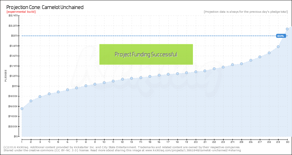Click the day 22 data point
This screenshot has height=155, width=292.
[x=214, y=69]
